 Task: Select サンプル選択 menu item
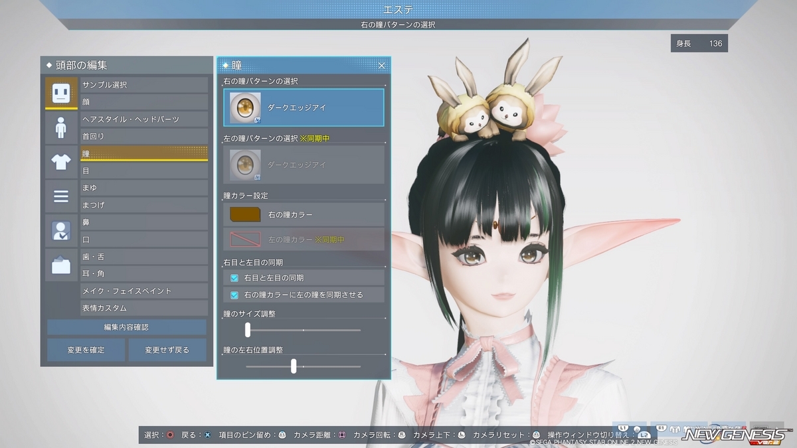(144, 85)
